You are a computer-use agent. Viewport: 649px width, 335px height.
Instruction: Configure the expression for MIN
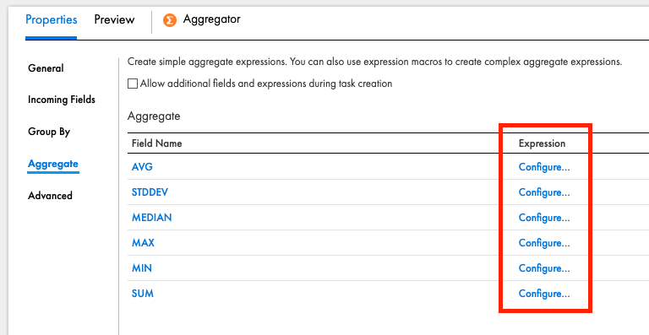(544, 268)
